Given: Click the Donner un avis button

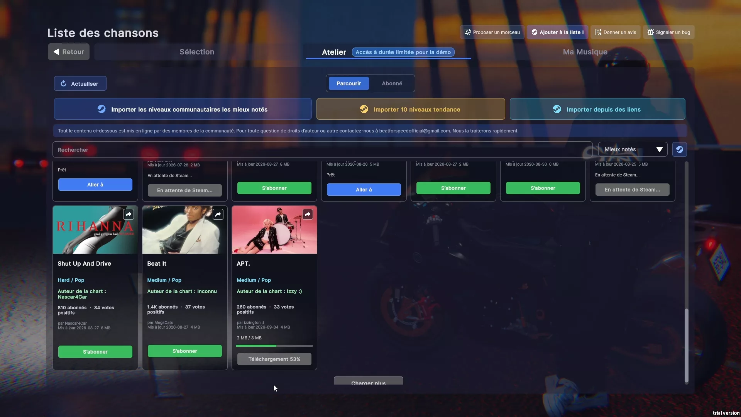Looking at the screenshot, I should (x=616, y=32).
